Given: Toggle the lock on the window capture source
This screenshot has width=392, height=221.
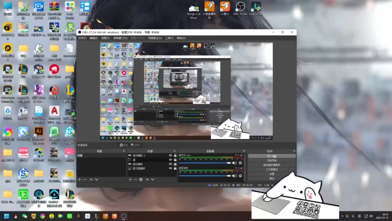Looking at the screenshot, I should (175, 160).
